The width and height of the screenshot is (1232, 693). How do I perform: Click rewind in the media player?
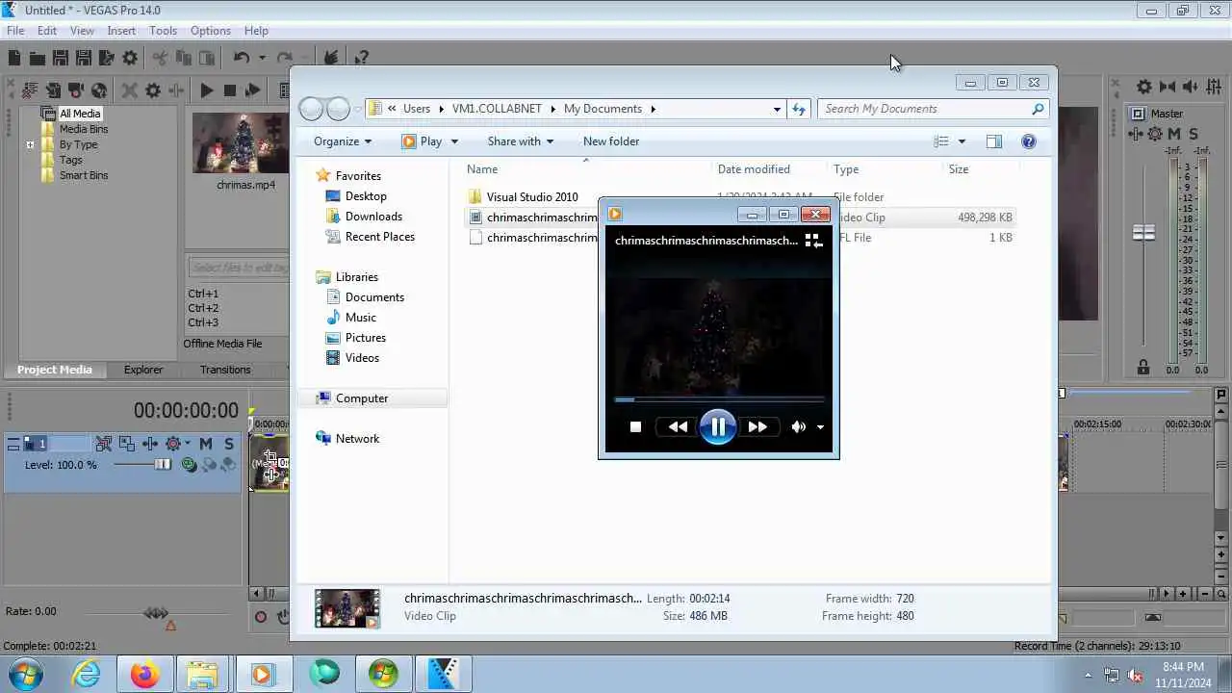point(678,426)
